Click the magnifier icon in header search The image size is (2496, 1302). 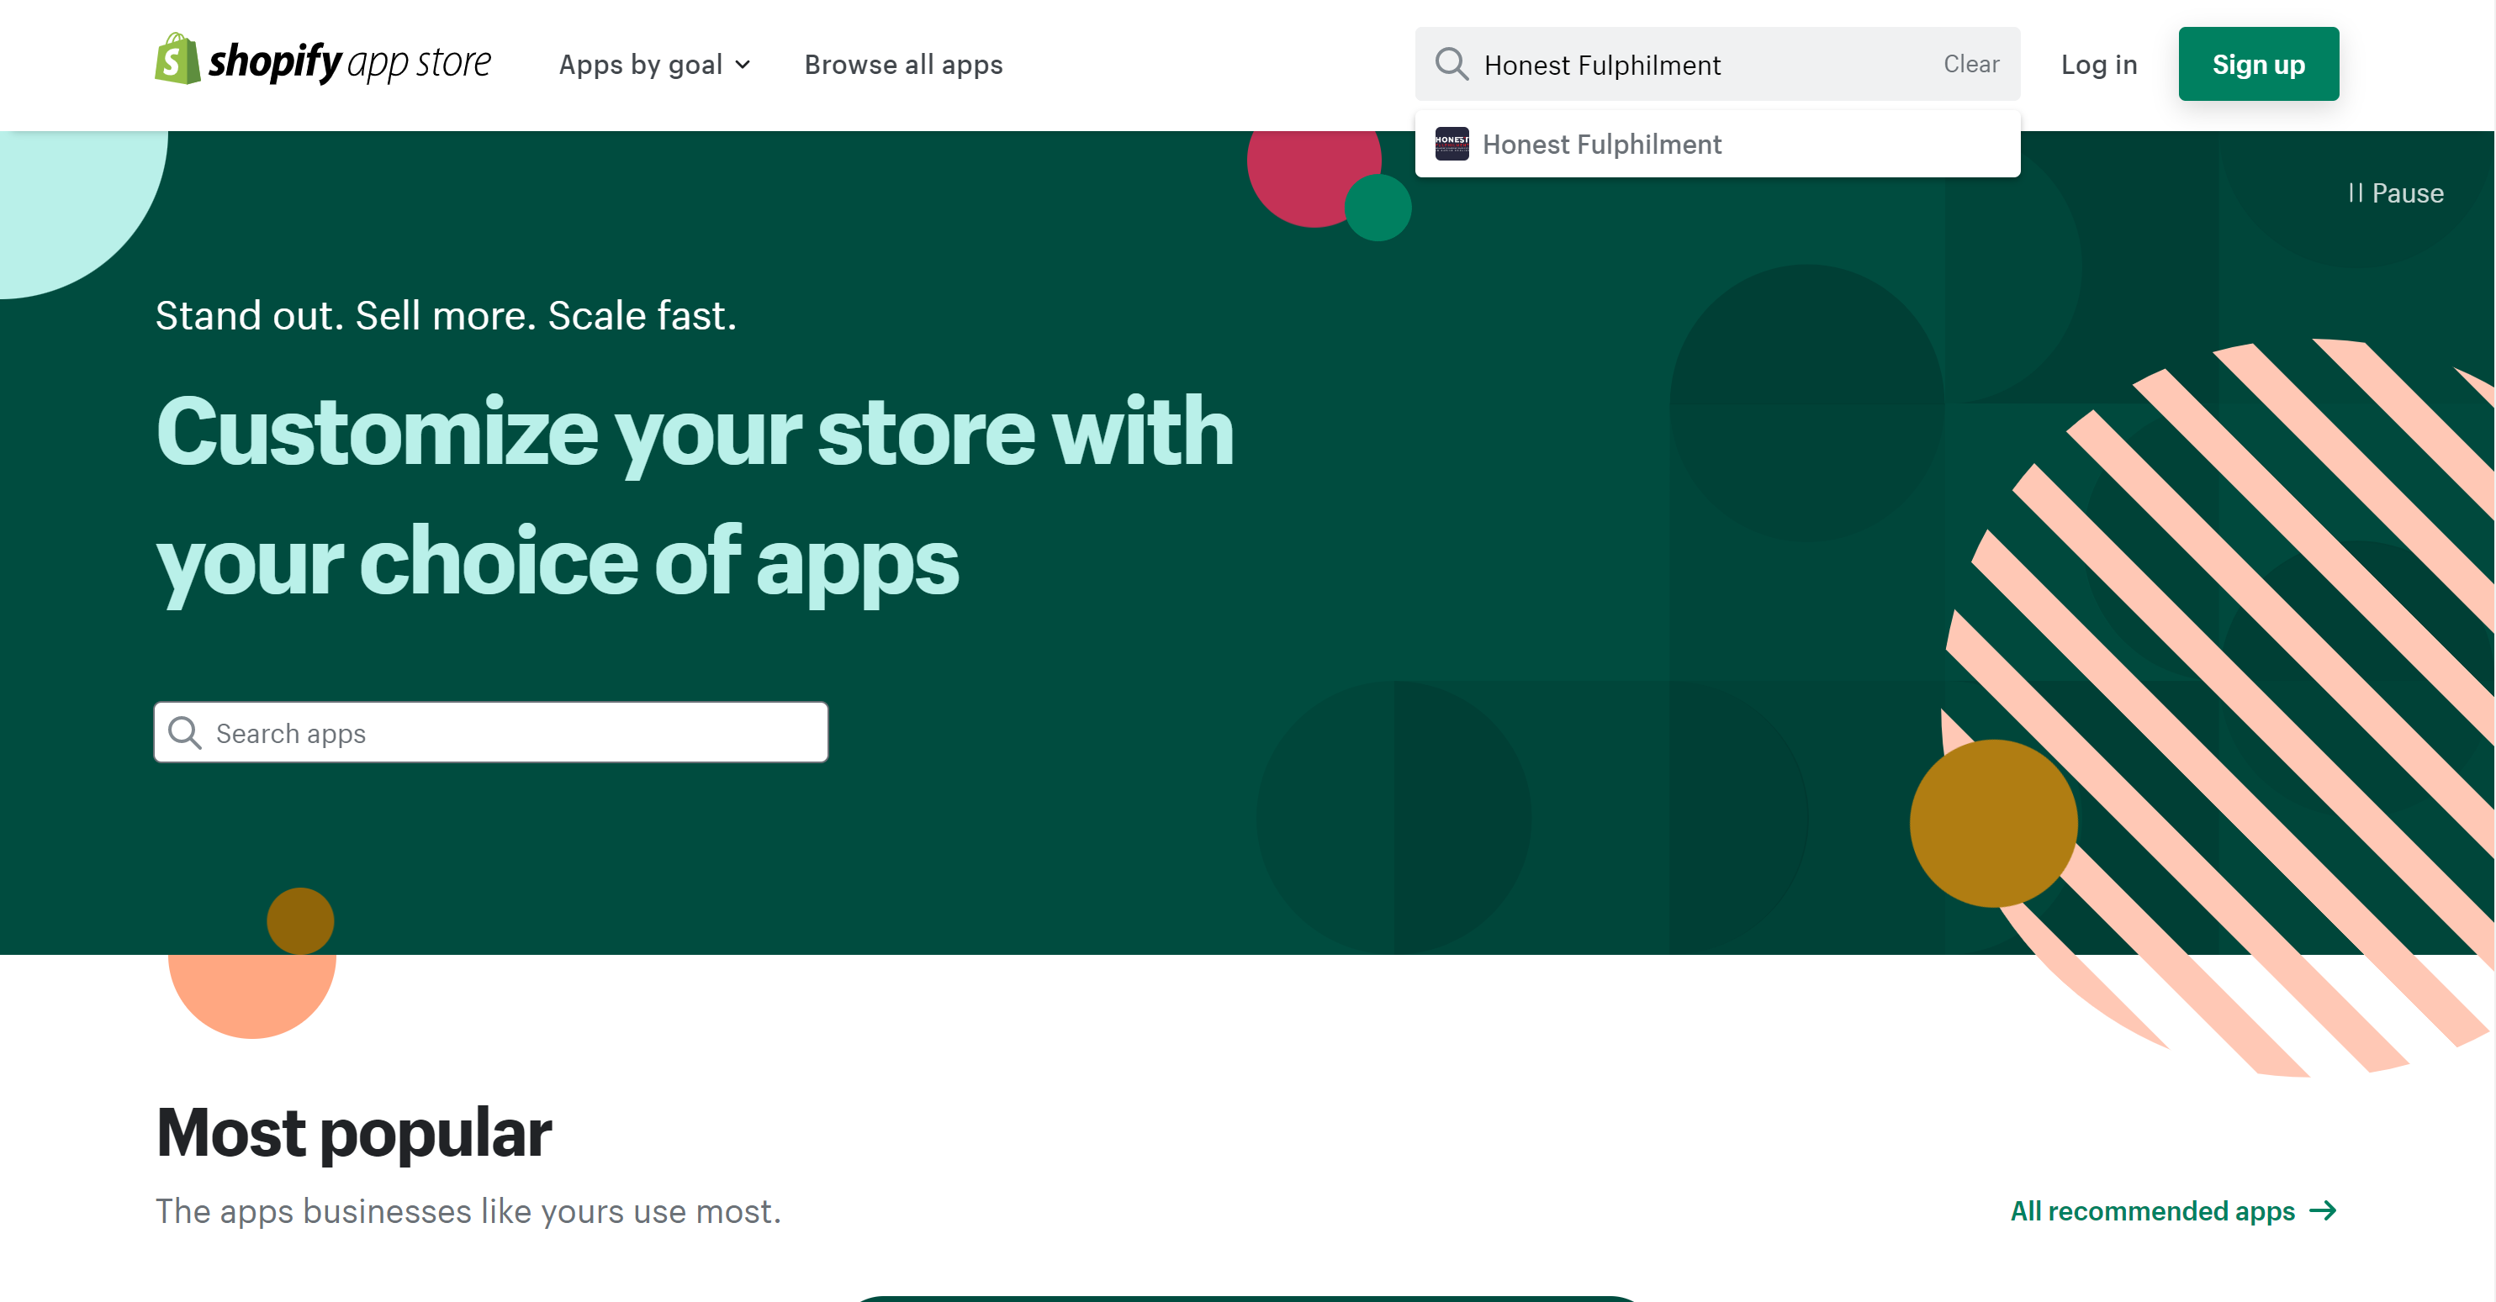click(x=1452, y=64)
